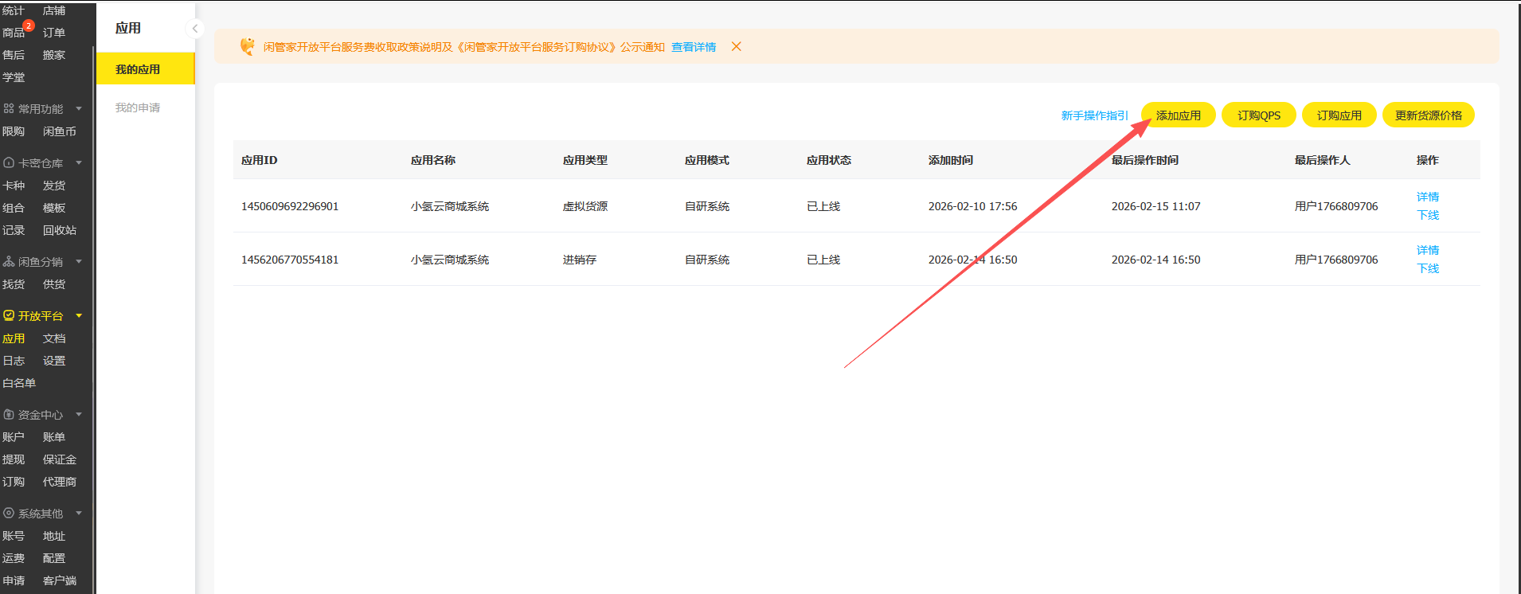This screenshot has width=1521, height=594.
Task: Collapse the 闲鱼分销 section arrow
Action: coord(79,261)
